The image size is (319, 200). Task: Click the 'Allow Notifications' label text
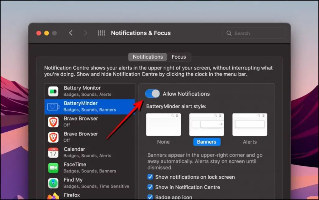(186, 94)
